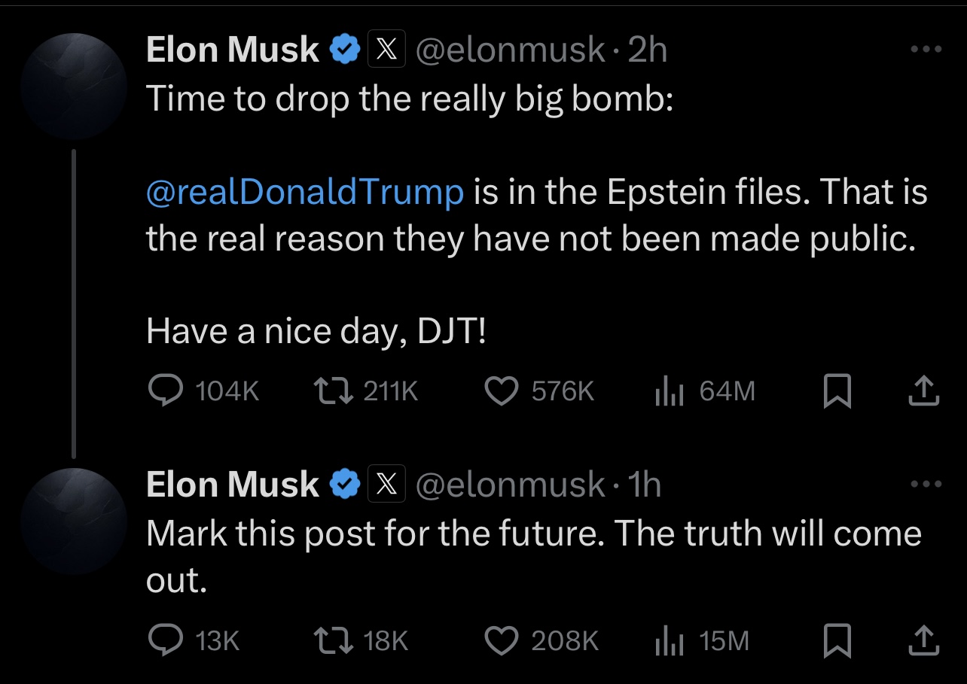Open the @realDonaldTrump mention link

[x=305, y=192]
